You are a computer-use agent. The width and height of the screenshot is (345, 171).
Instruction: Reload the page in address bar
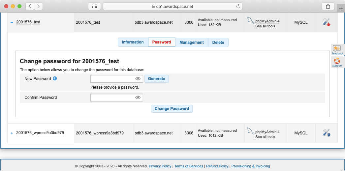click(x=238, y=6)
